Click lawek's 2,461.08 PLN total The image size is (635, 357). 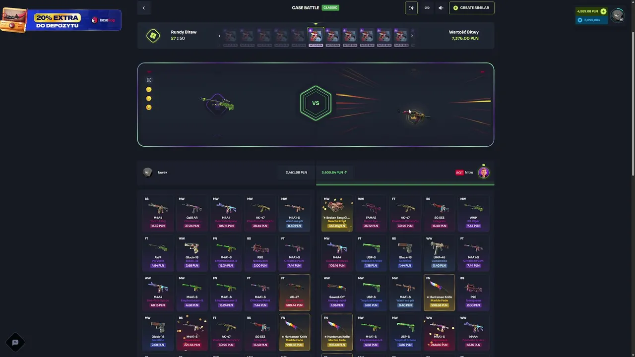(x=296, y=173)
